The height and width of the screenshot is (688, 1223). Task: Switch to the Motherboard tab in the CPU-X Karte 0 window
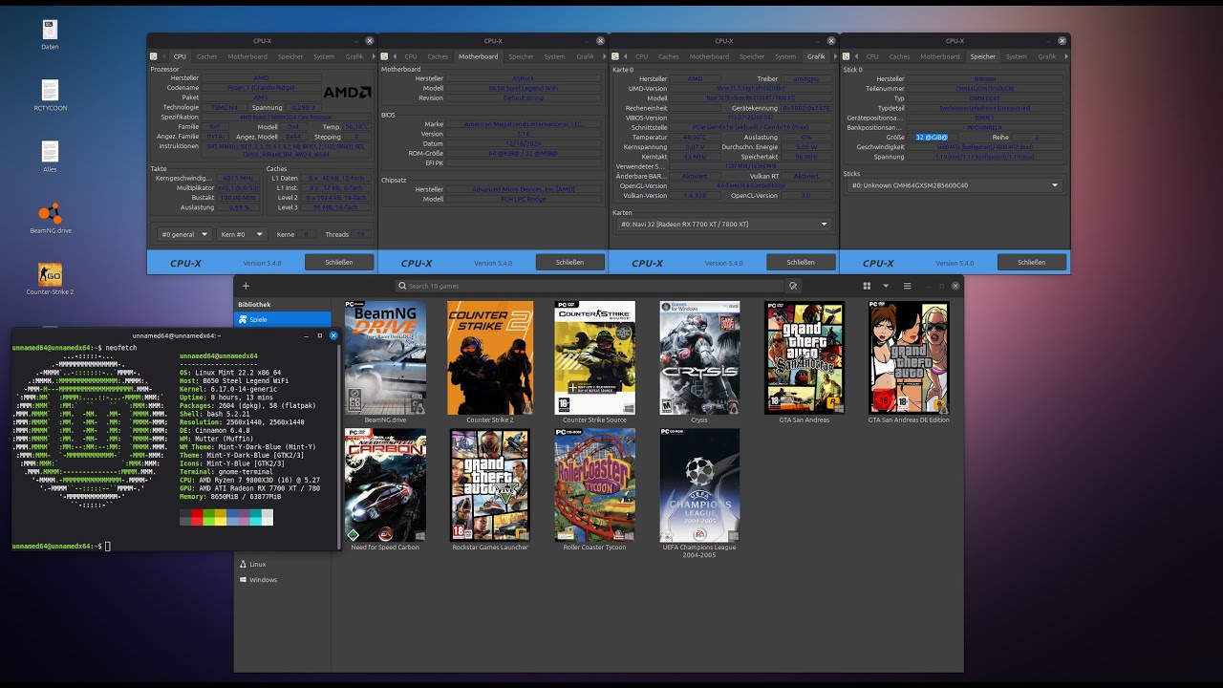[709, 56]
